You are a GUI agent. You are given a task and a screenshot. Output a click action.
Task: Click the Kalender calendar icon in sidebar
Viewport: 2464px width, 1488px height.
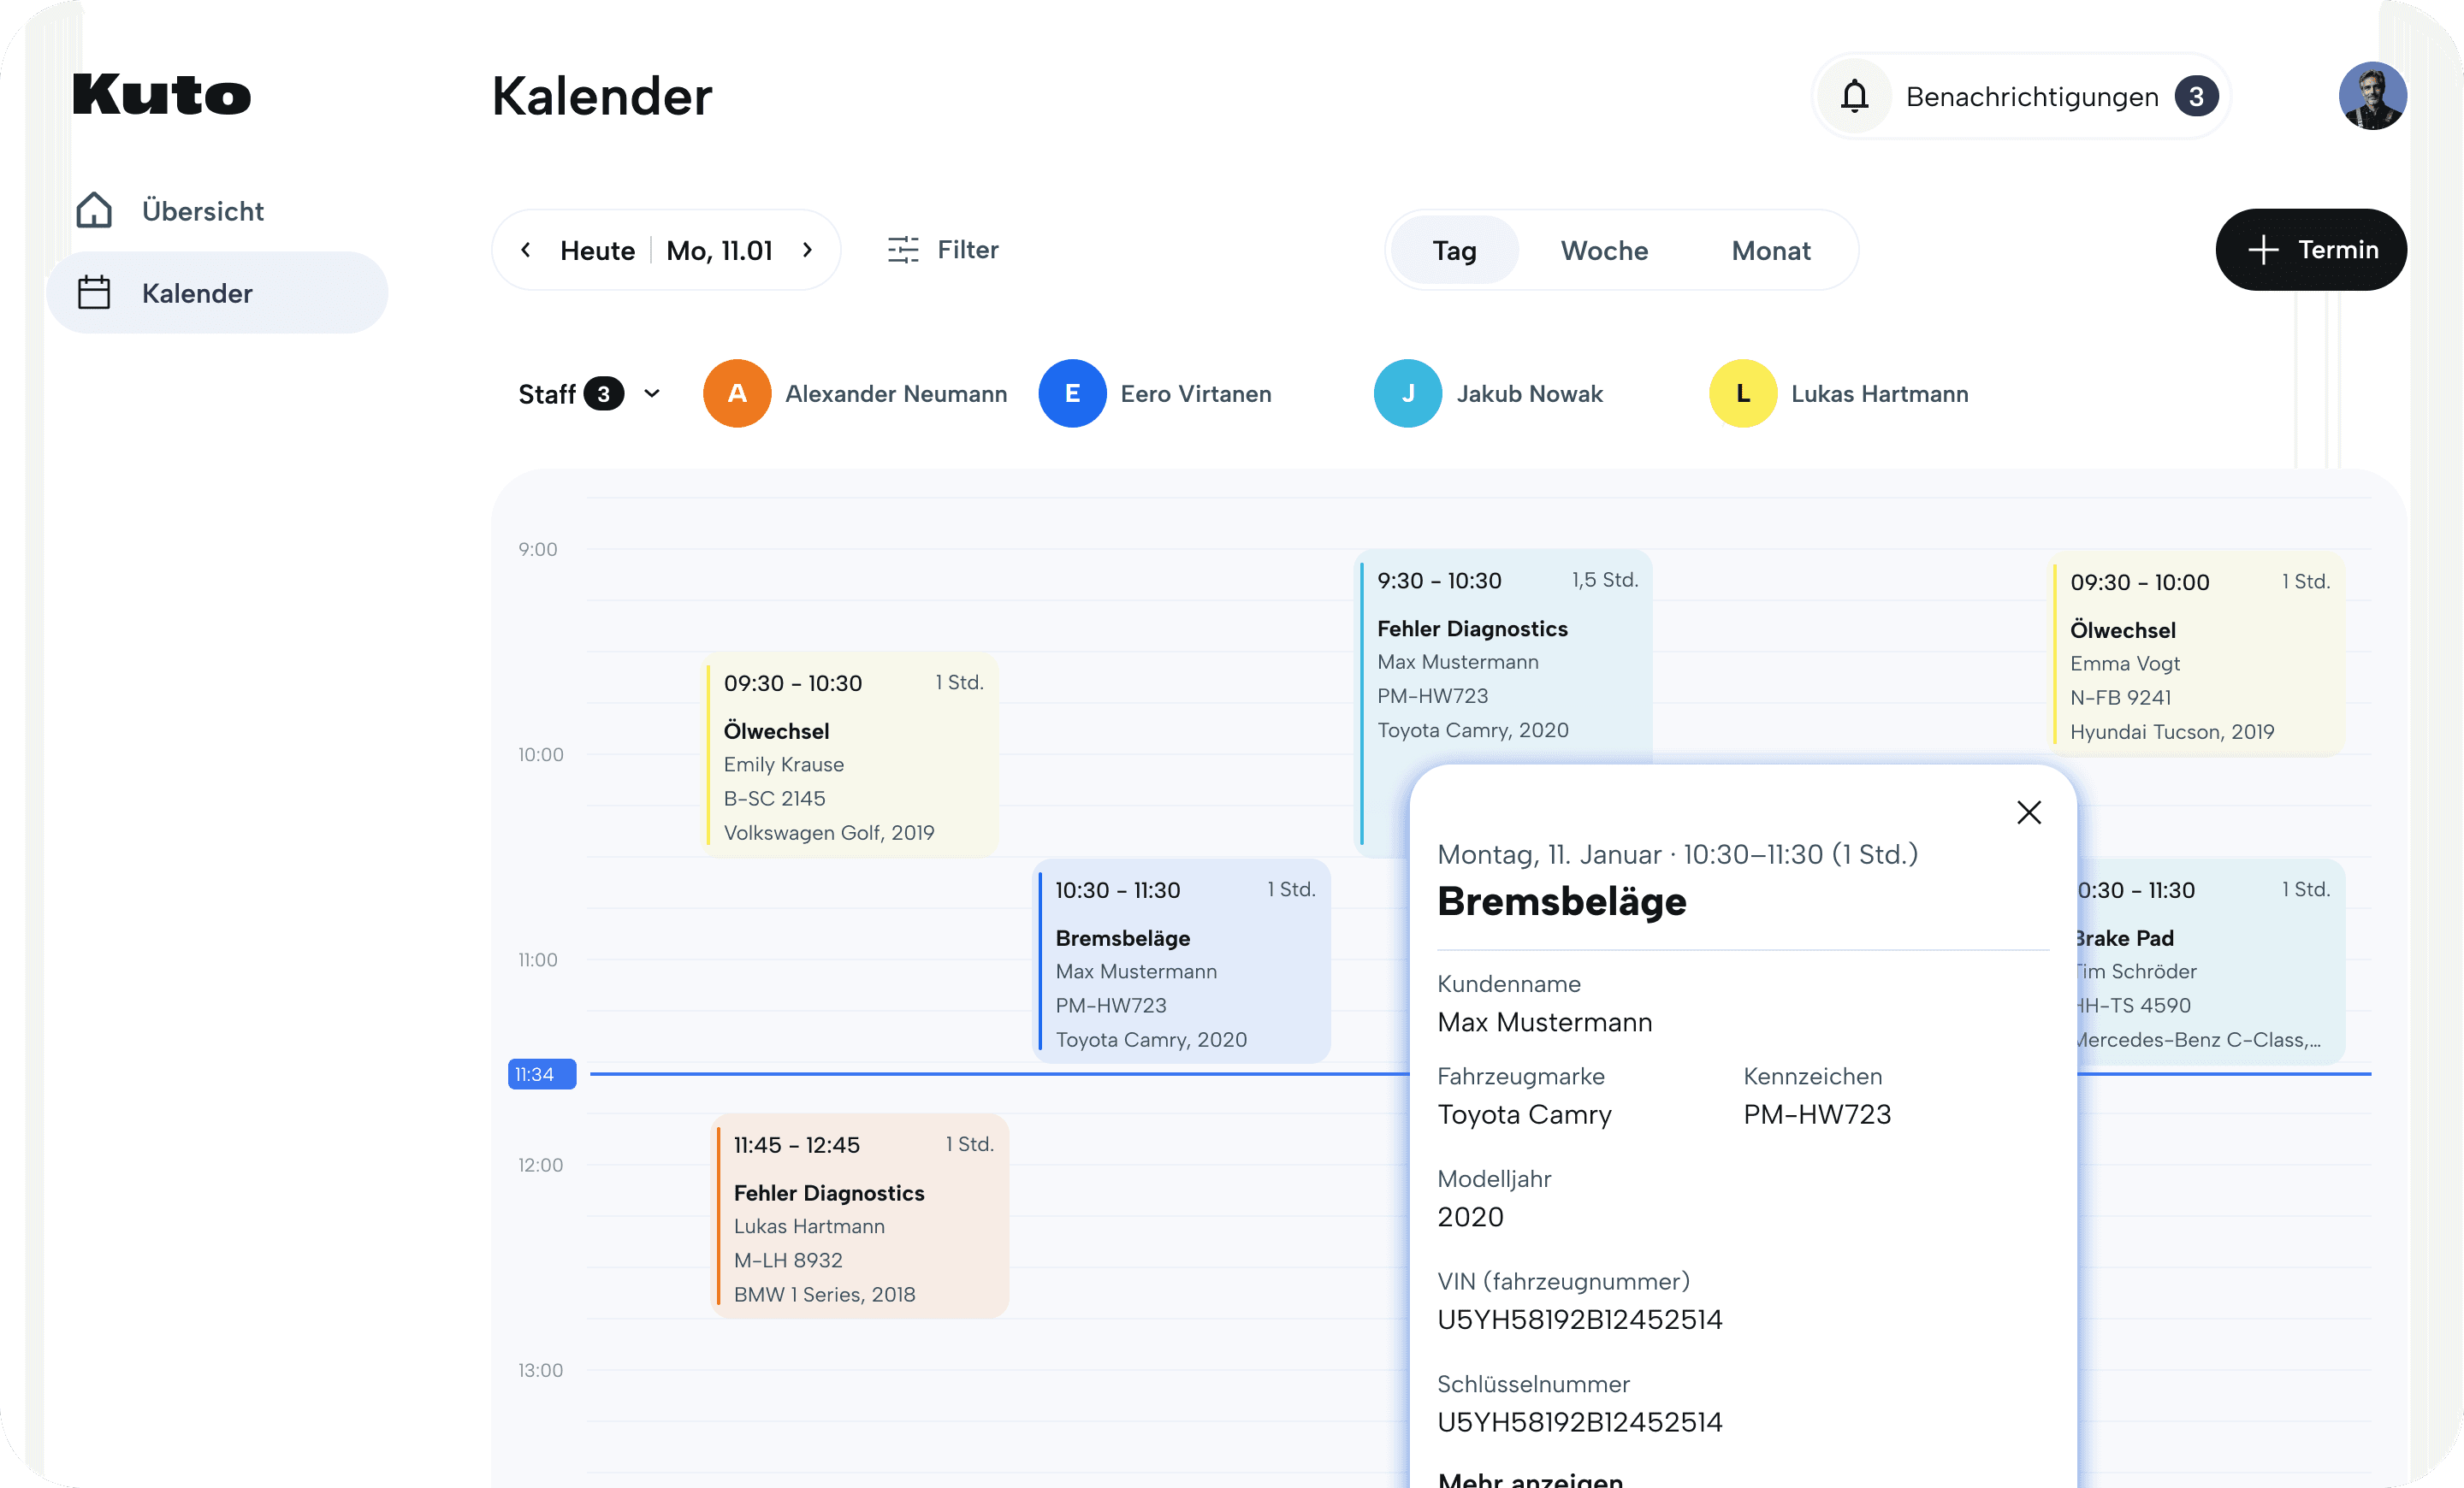(x=94, y=292)
